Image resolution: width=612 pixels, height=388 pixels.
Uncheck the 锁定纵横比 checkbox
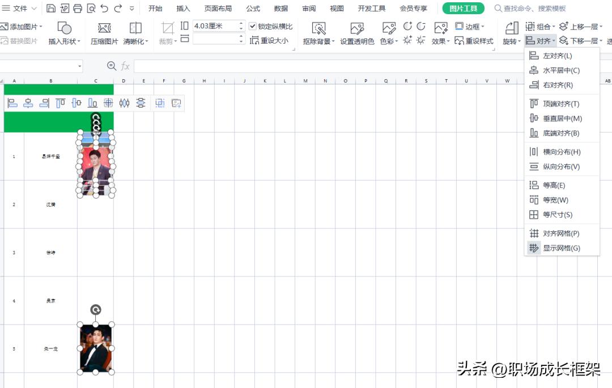click(x=253, y=25)
